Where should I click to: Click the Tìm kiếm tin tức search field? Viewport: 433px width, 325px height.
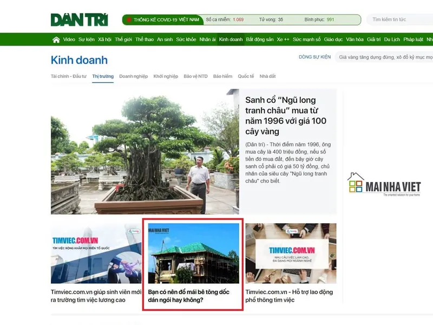[400, 19]
